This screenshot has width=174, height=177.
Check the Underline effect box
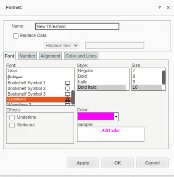coord(12,117)
